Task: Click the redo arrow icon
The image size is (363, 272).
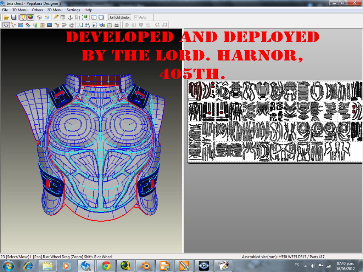Action: pyautogui.click(x=71, y=25)
